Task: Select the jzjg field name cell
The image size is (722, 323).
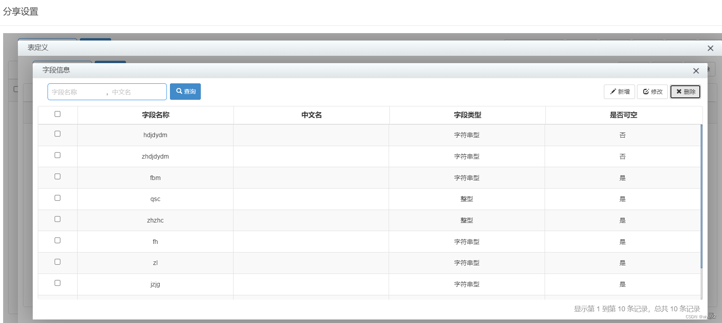Action: tap(155, 284)
